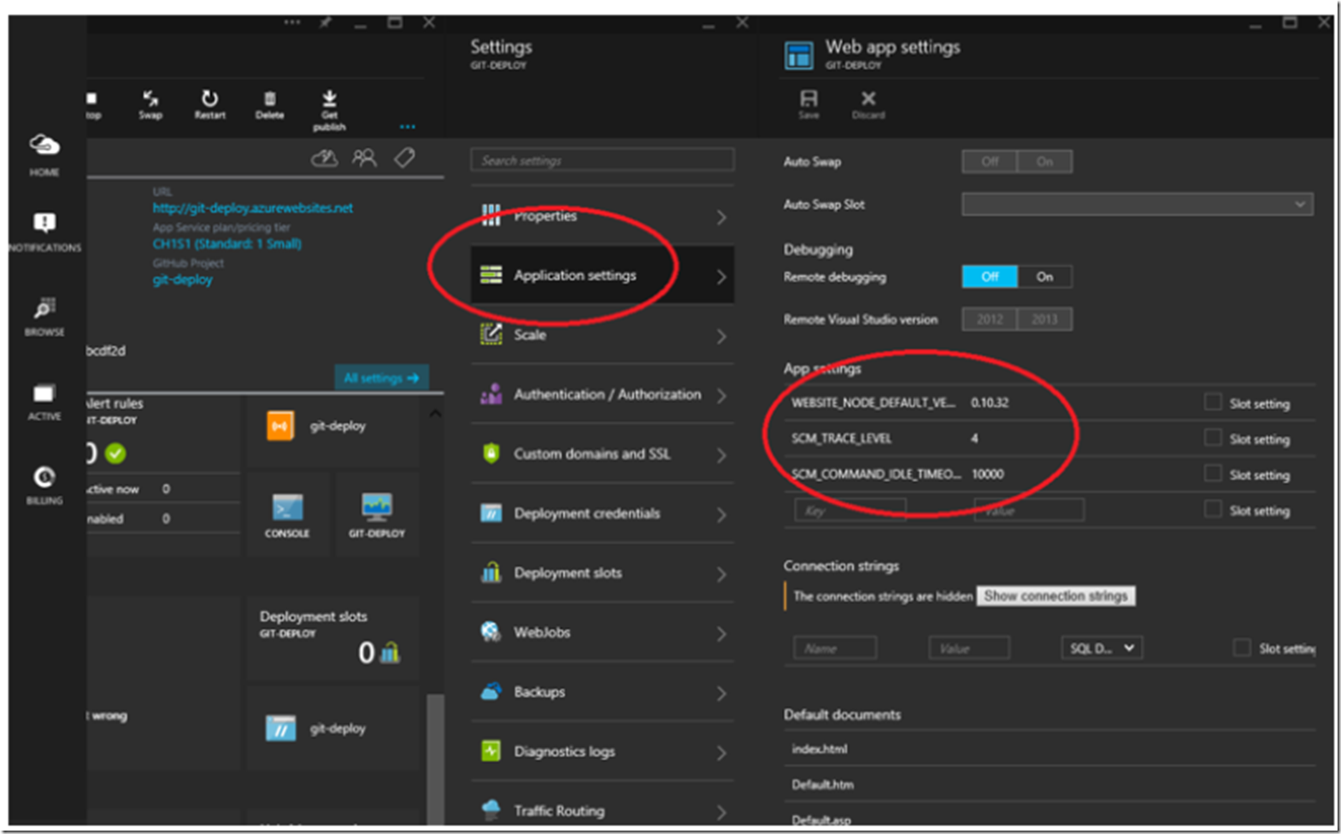Viewport: 1341px width, 834px height.
Task: Click Show connection strings button
Action: (x=1056, y=596)
